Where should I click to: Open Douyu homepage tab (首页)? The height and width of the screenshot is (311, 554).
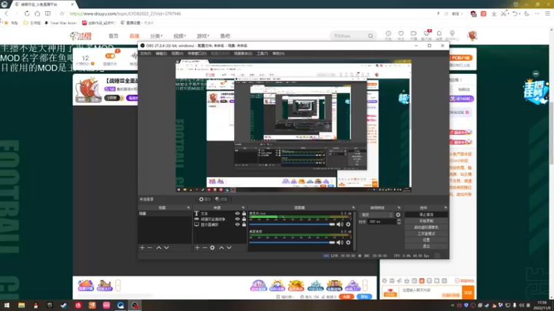(114, 36)
